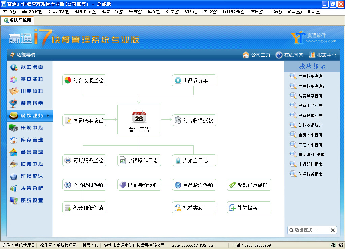The height and width of the screenshot is (249, 345).
Task: Click the search icon in 功能查找 box
Action: click(291, 230)
